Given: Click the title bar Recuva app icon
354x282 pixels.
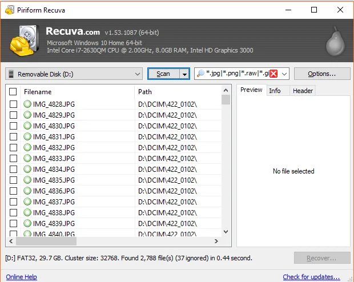Looking at the screenshot, I should (x=10, y=10).
